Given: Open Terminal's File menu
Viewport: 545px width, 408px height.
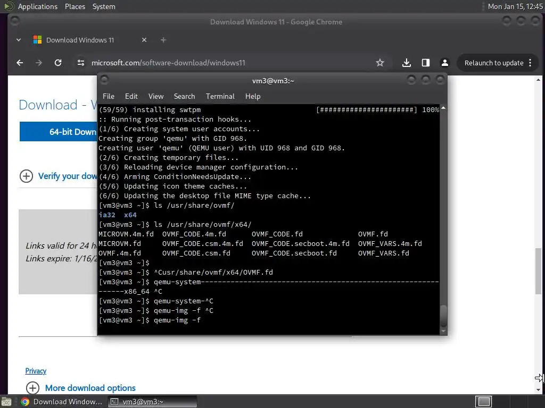Looking at the screenshot, I should pyautogui.click(x=109, y=97).
